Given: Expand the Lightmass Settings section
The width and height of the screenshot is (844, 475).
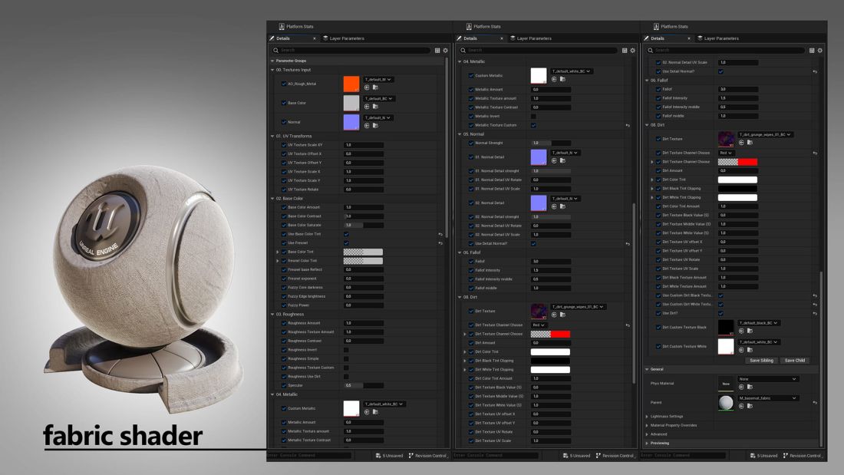Looking at the screenshot, I should coord(647,417).
